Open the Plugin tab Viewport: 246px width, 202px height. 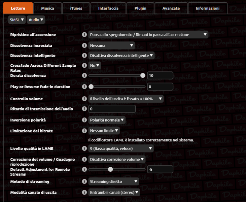(140, 8)
